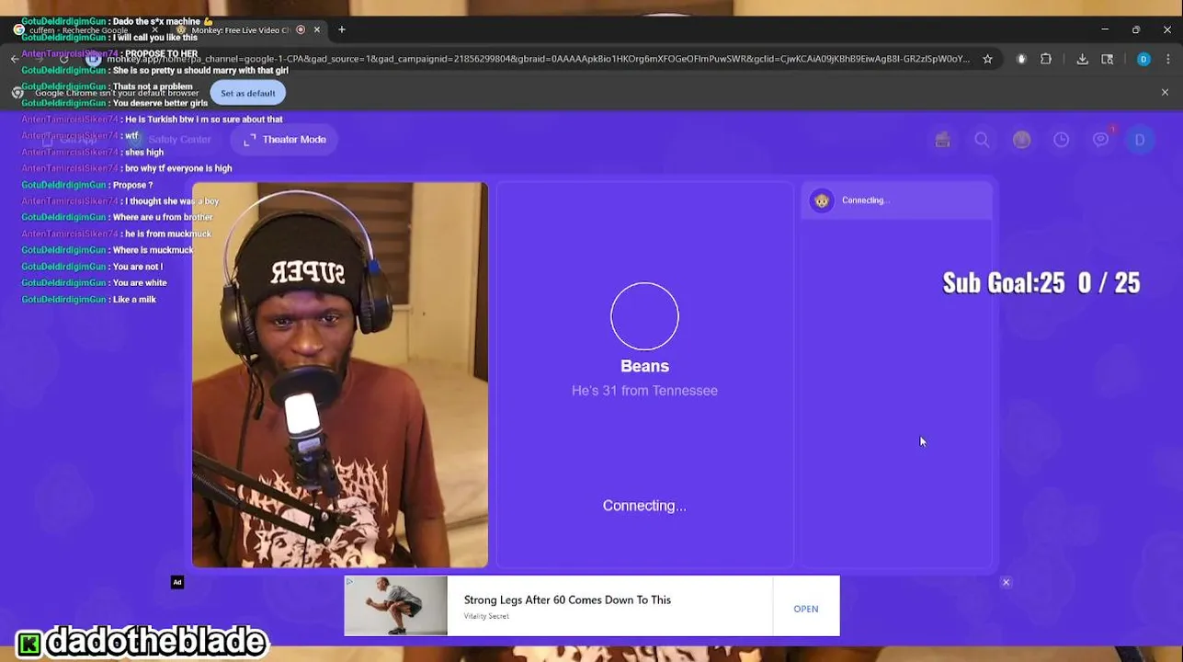Click chat message Like a milk
The width and height of the screenshot is (1183, 662).
click(x=134, y=300)
